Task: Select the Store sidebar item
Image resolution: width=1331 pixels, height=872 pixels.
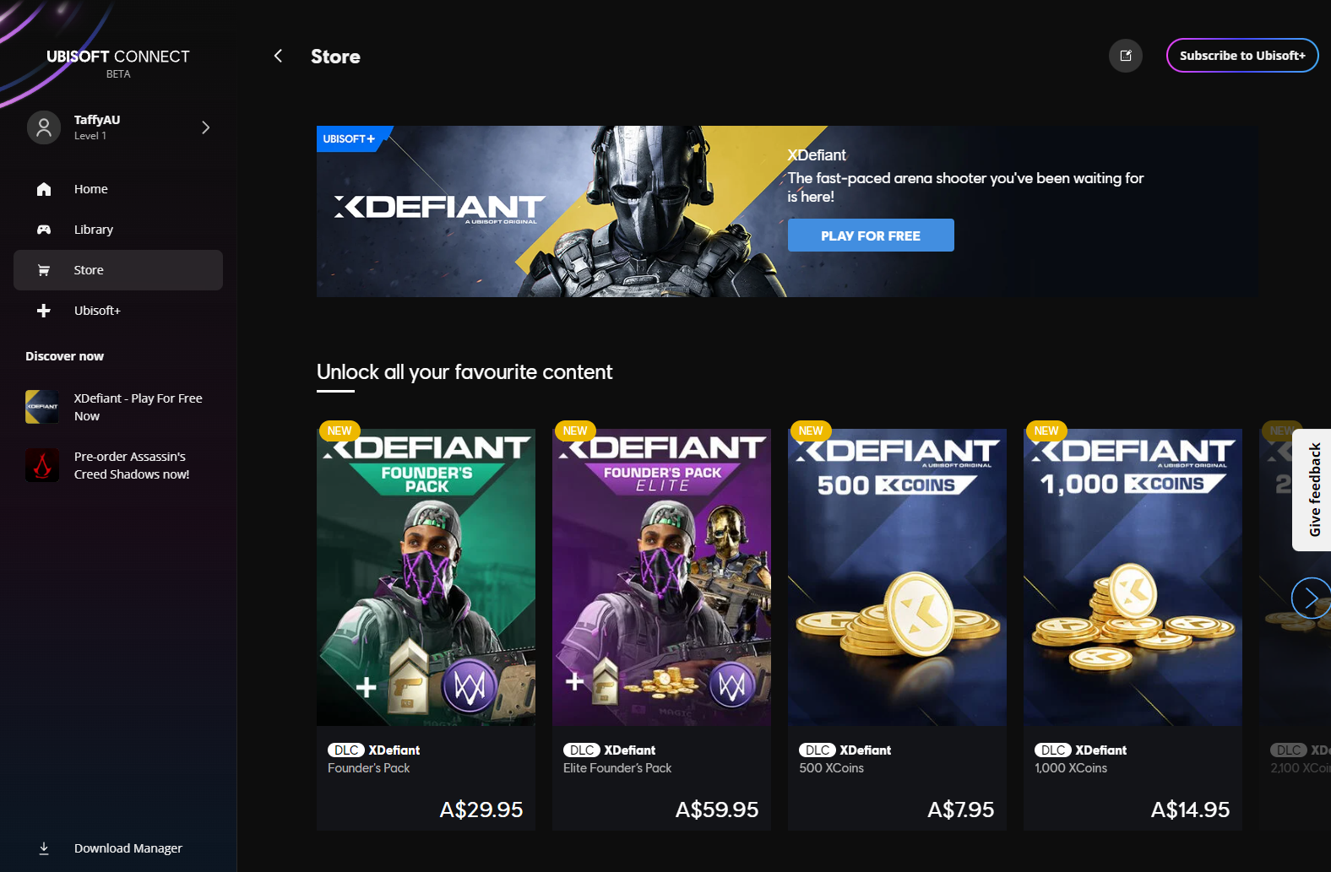Action: pos(118,270)
